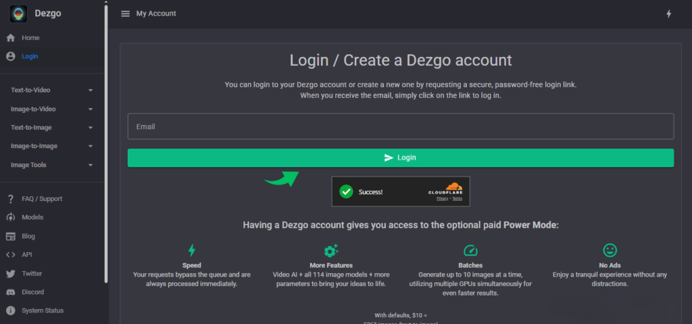Click the My Account title
The width and height of the screenshot is (692, 324).
(156, 14)
